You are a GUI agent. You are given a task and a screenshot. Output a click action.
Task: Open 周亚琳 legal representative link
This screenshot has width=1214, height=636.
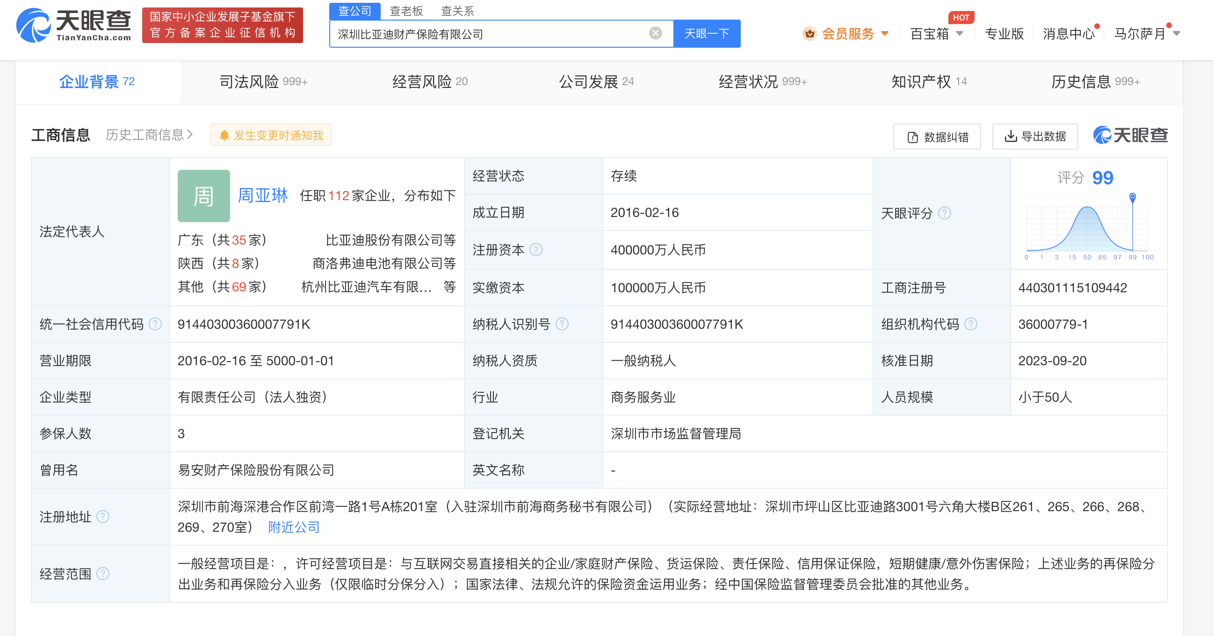[262, 195]
